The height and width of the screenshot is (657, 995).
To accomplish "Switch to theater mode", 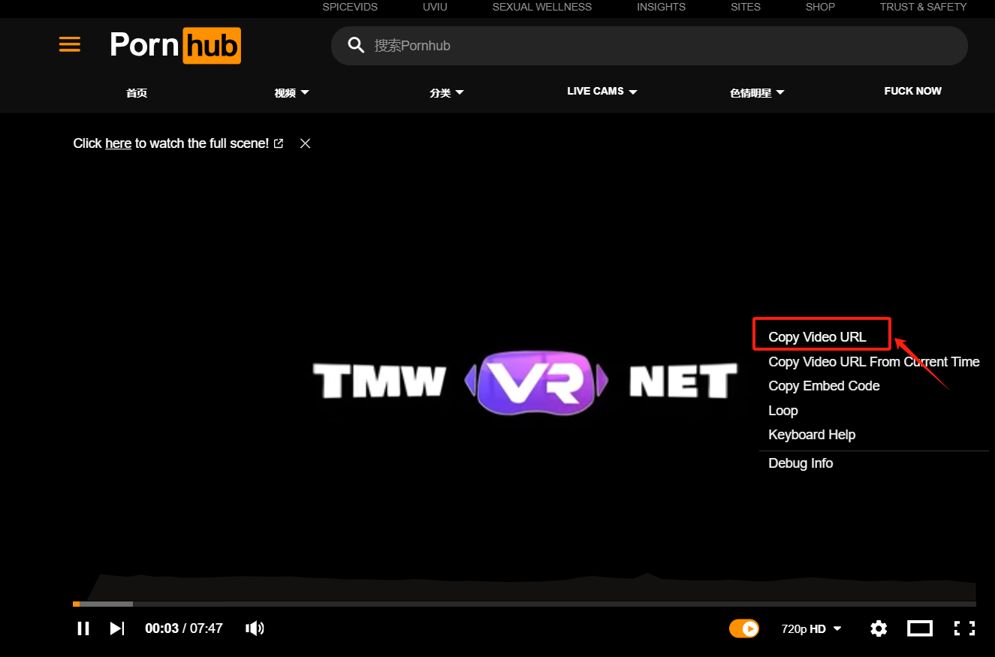I will [x=919, y=628].
